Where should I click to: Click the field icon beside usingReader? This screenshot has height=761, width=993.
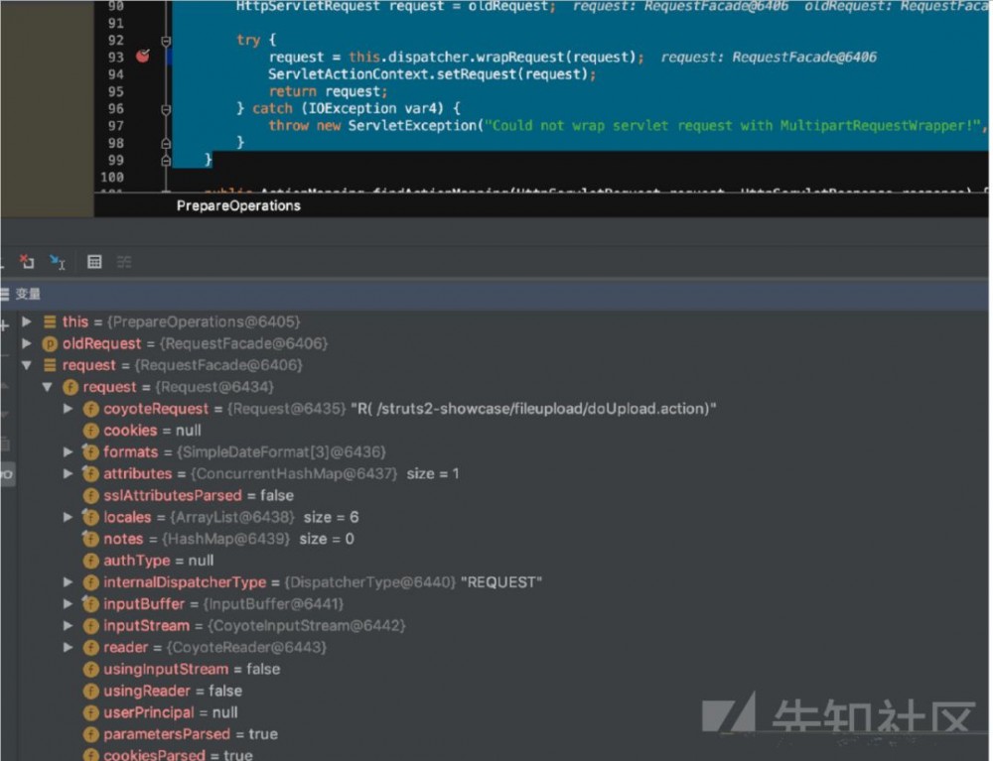91,691
